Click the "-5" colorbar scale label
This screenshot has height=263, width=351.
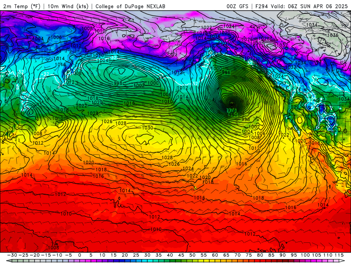tap(68, 255)
